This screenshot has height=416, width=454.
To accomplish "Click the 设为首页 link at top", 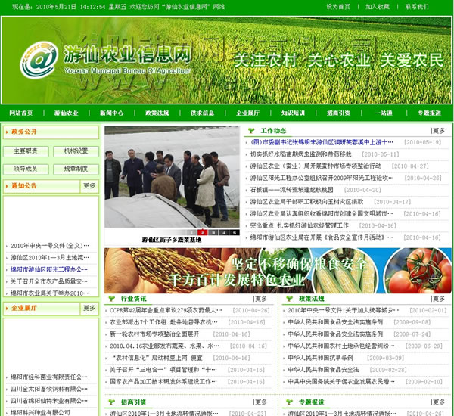I will (x=338, y=6).
